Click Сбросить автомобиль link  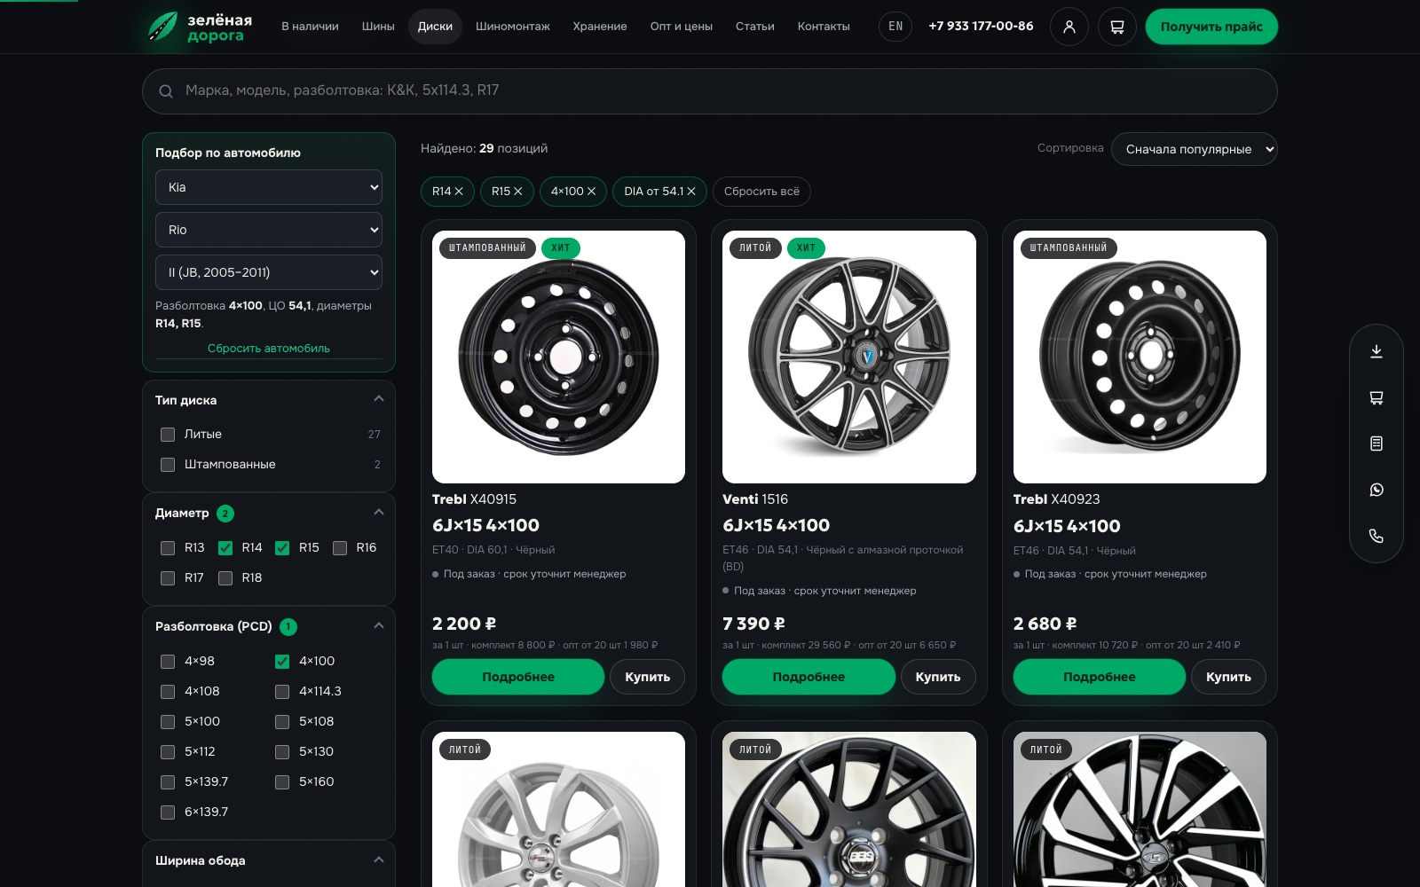(x=269, y=349)
